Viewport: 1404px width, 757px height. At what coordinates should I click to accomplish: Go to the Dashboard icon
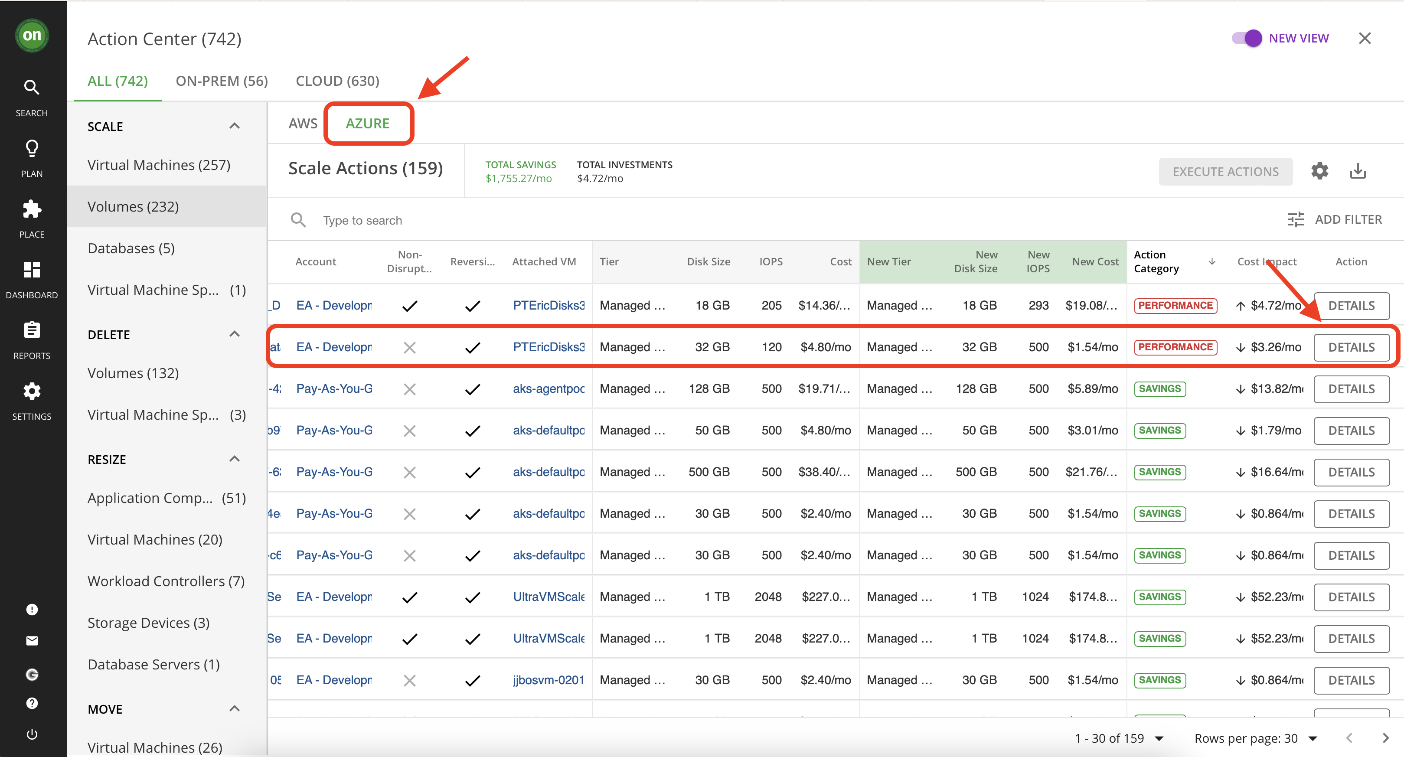click(32, 270)
